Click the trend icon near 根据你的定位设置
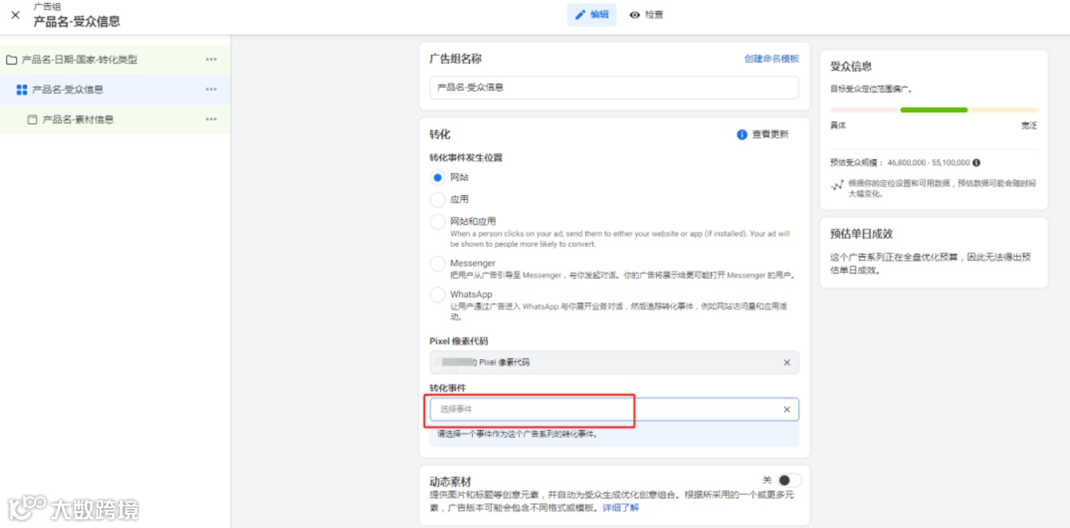1070x528 pixels. pos(837,186)
